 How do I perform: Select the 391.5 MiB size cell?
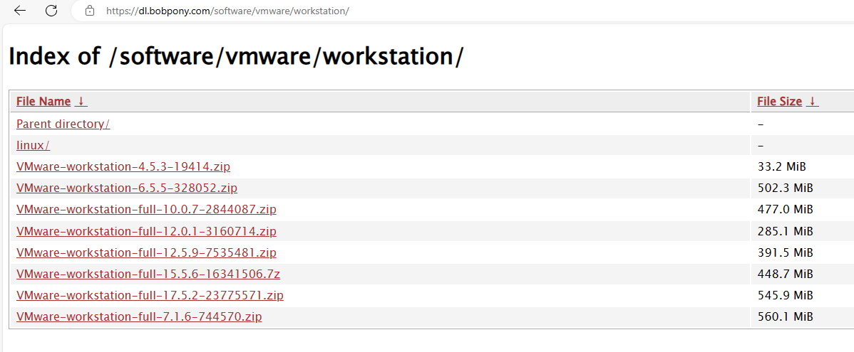785,252
